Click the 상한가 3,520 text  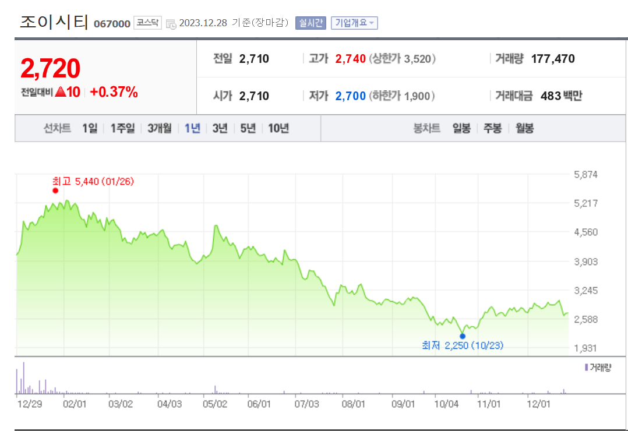[402, 59]
